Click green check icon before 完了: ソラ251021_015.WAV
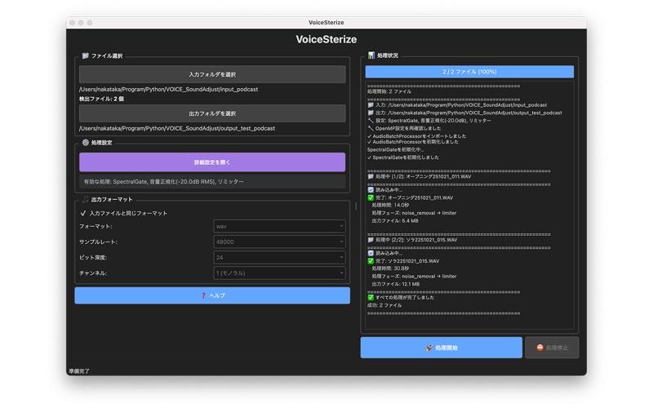The image size is (653, 408). pos(371,261)
